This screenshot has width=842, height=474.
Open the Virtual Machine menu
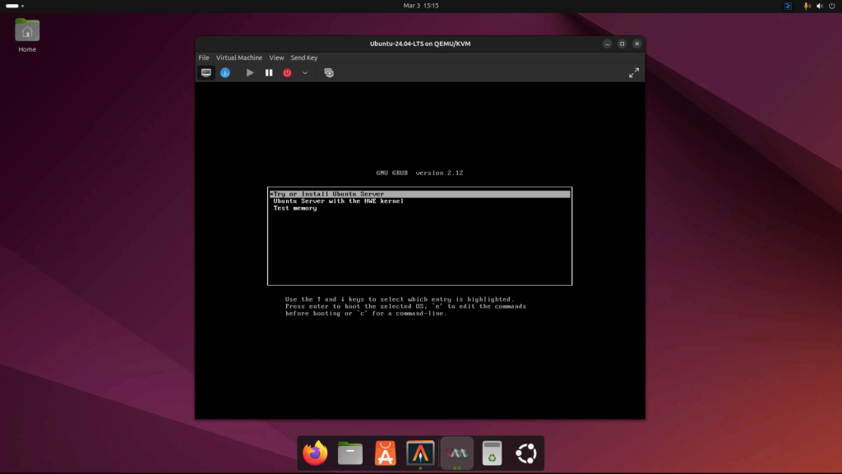tap(239, 58)
